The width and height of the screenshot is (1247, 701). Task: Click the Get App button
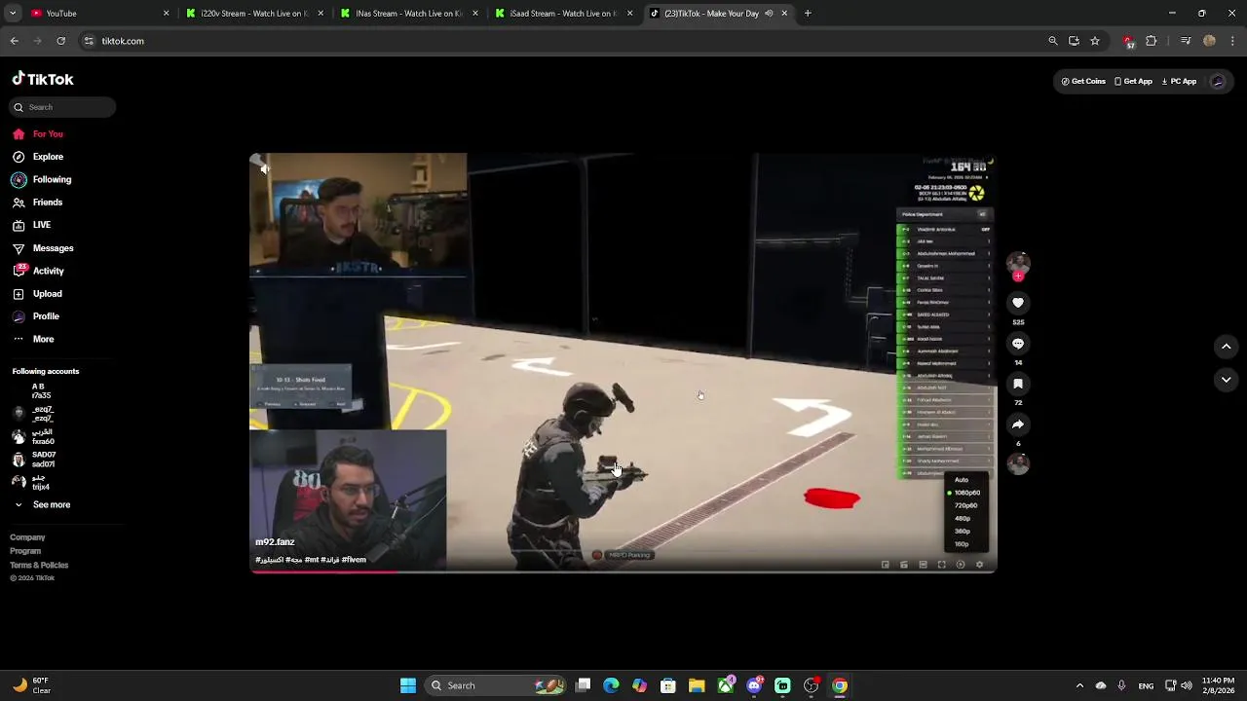(x=1133, y=82)
